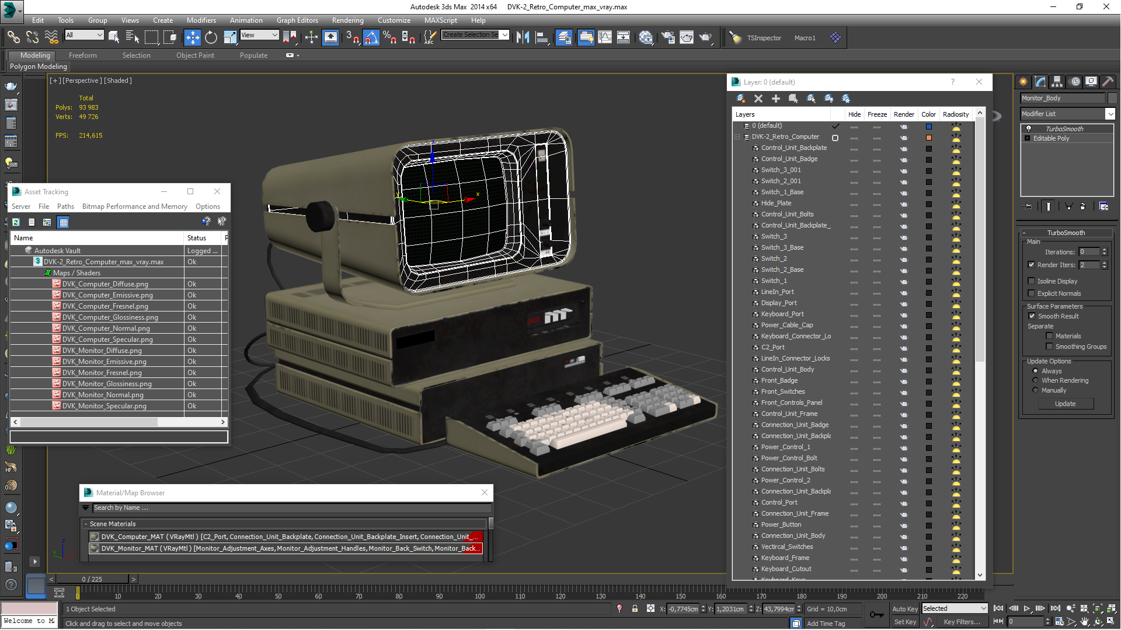Activate the Select and Uniform Scale tool
The image size is (1121, 630).
pos(230,37)
